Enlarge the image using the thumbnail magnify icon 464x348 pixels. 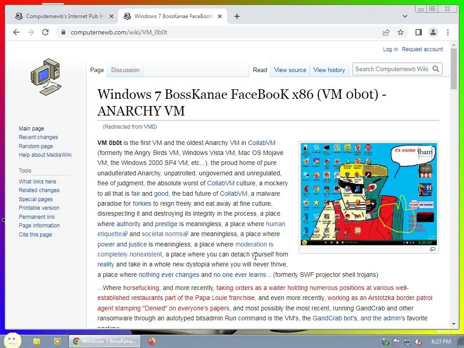[432, 250]
